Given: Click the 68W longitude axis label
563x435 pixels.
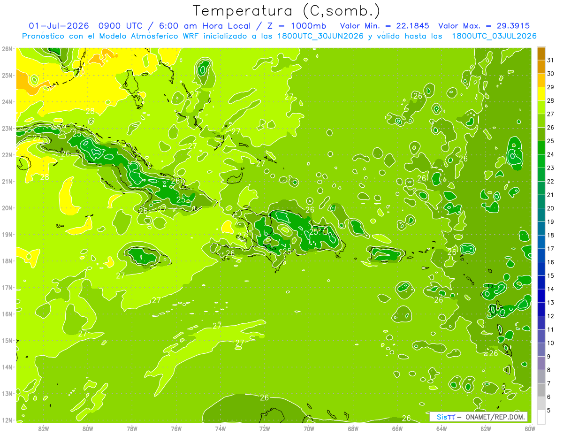Looking at the screenshot, I should [x=353, y=428].
